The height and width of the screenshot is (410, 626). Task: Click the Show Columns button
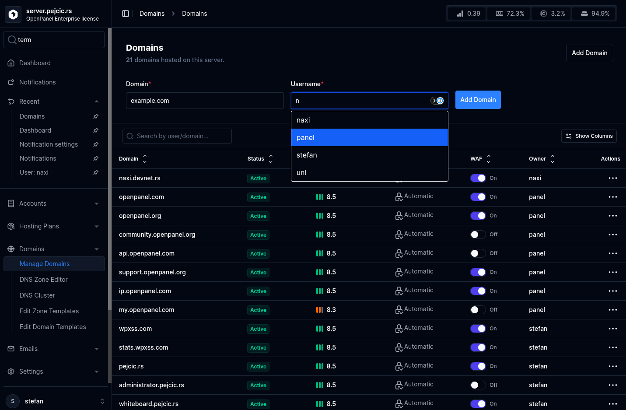click(x=589, y=136)
